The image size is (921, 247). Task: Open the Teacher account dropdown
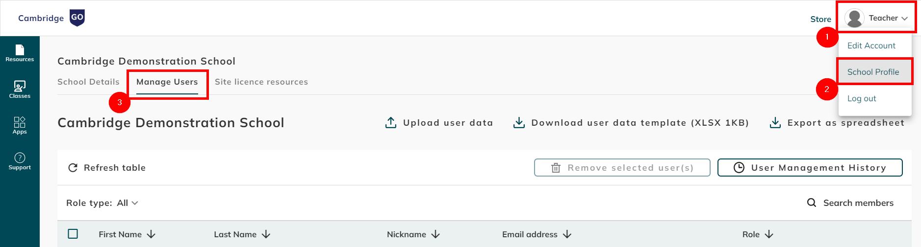(x=876, y=18)
